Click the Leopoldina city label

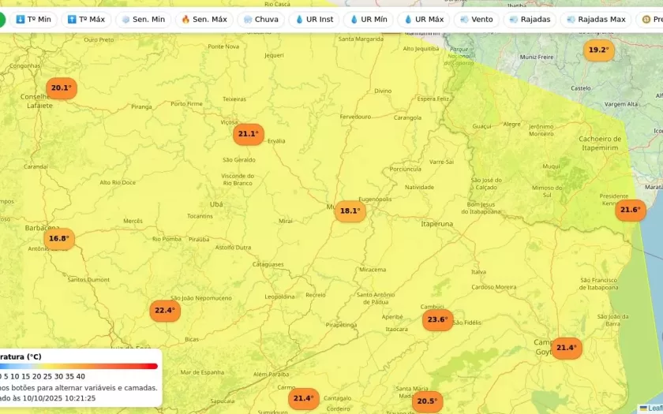tap(279, 297)
